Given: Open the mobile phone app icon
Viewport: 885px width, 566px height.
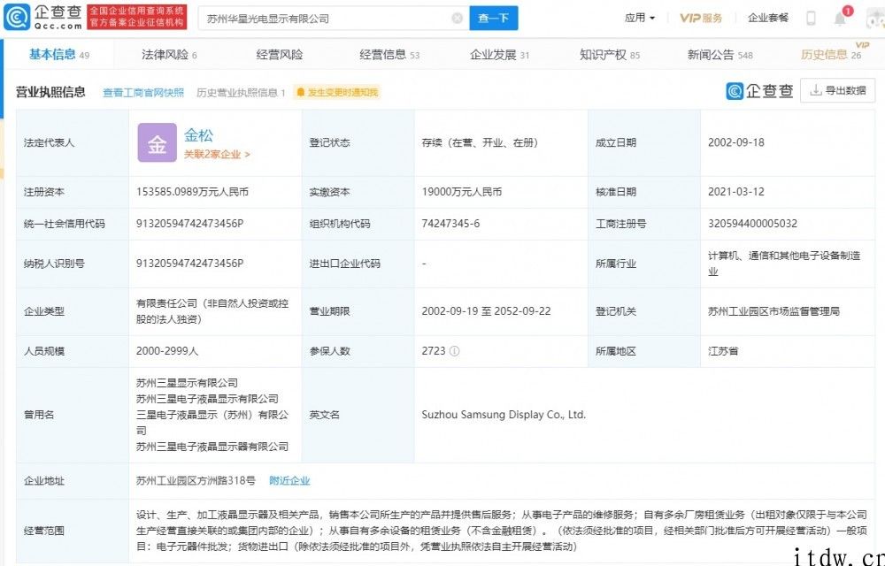Looking at the screenshot, I should tap(811, 18).
